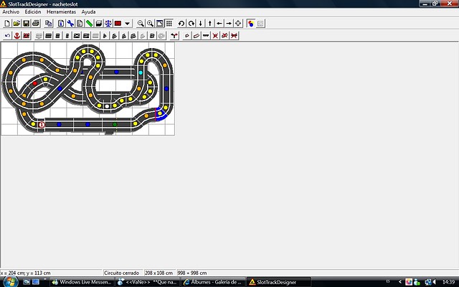Image resolution: width=459 pixels, height=287 pixels.
Task: Select the red rectangle color tool
Action: 118,24
